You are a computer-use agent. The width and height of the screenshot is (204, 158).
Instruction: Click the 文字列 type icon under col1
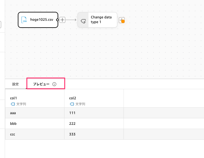tap(13, 104)
